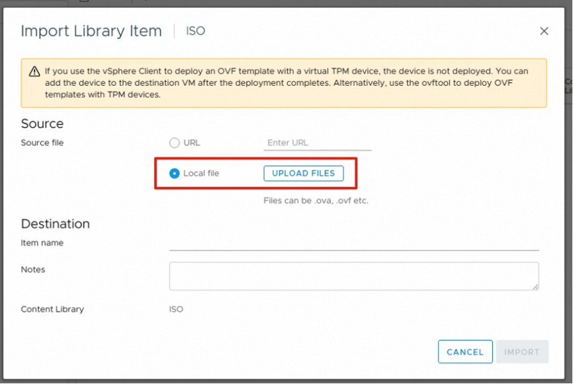The image size is (573, 384).
Task: Select the URL radio button
Action: pyautogui.click(x=175, y=143)
